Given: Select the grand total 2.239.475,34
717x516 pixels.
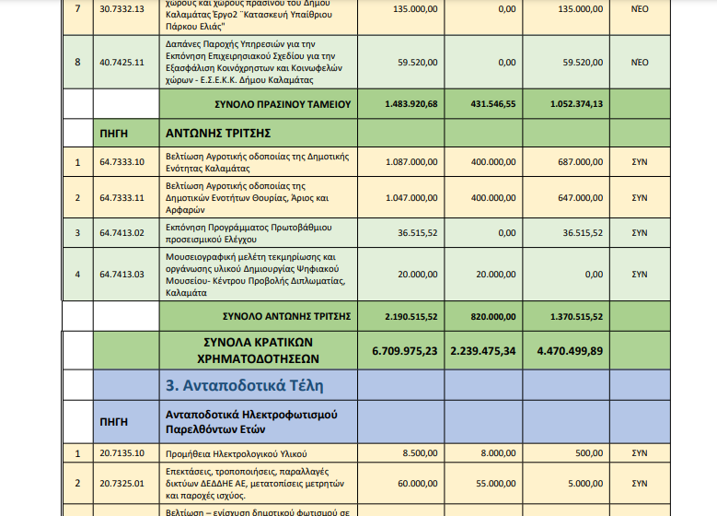Looking at the screenshot, I should pos(483,351).
